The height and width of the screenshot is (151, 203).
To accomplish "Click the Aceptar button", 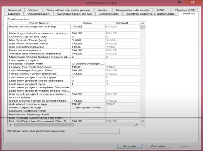I will (x=130, y=146).
